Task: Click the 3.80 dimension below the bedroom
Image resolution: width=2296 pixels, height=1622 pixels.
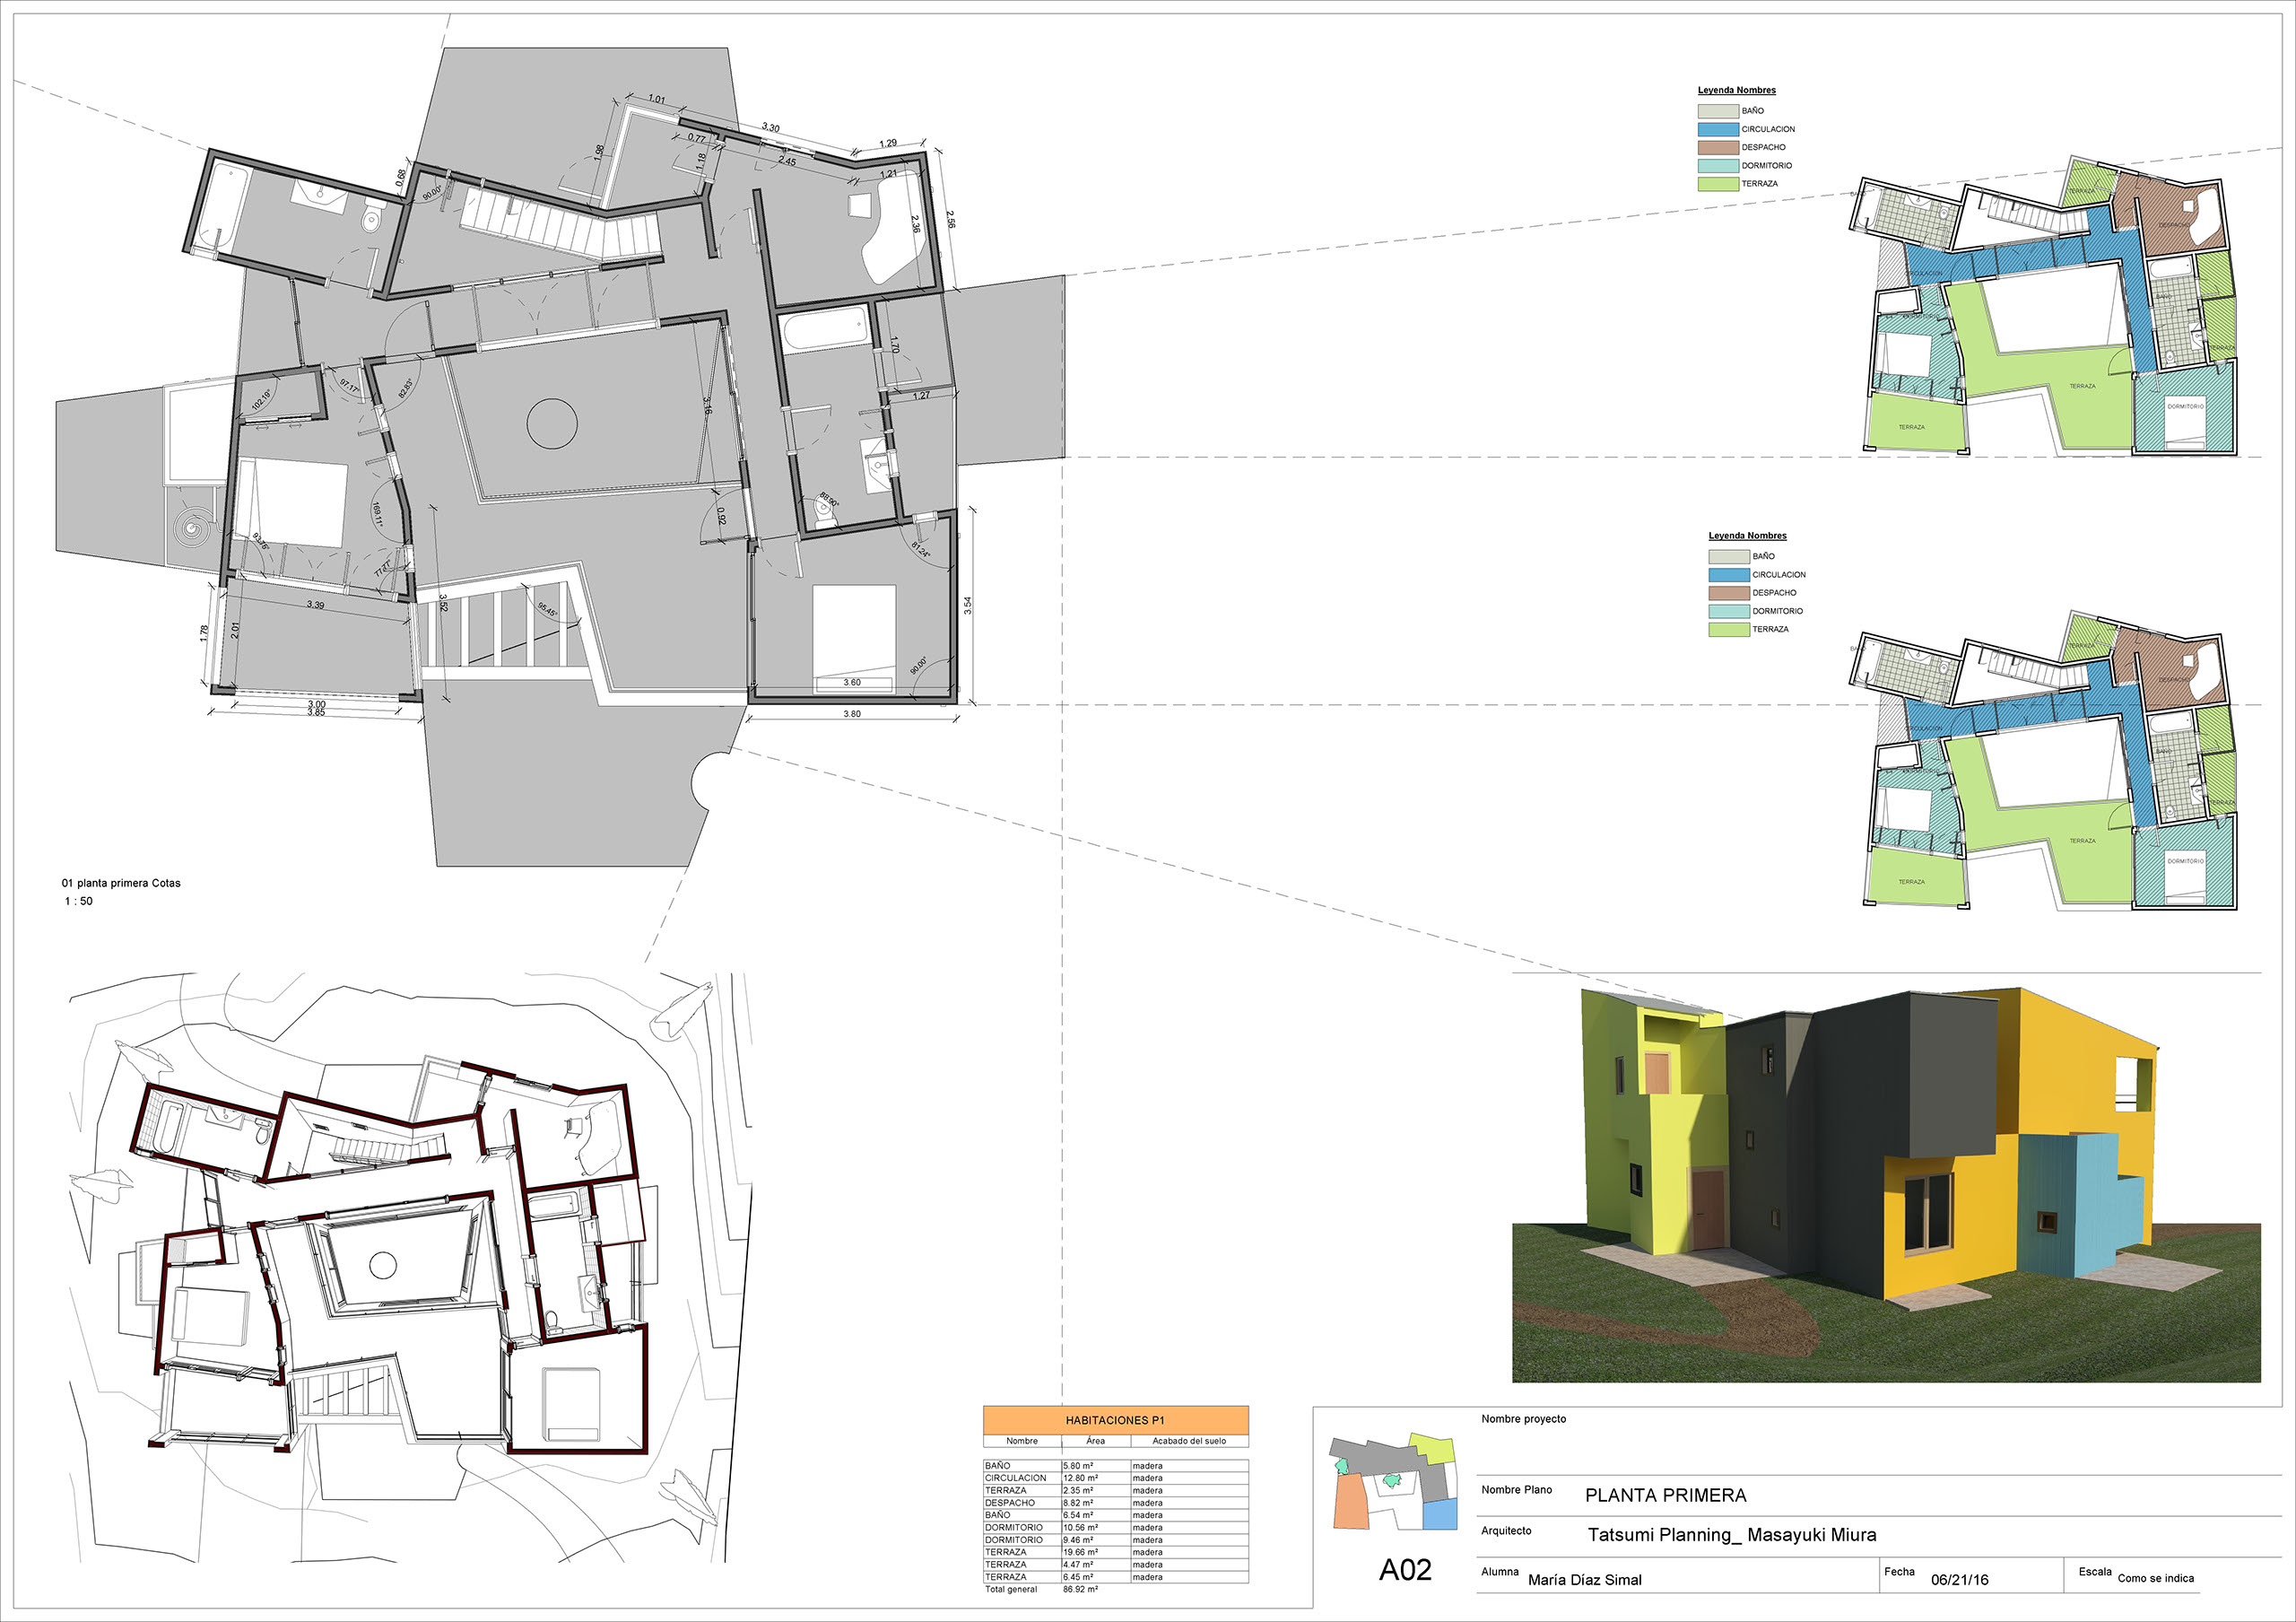Action: click(x=851, y=714)
